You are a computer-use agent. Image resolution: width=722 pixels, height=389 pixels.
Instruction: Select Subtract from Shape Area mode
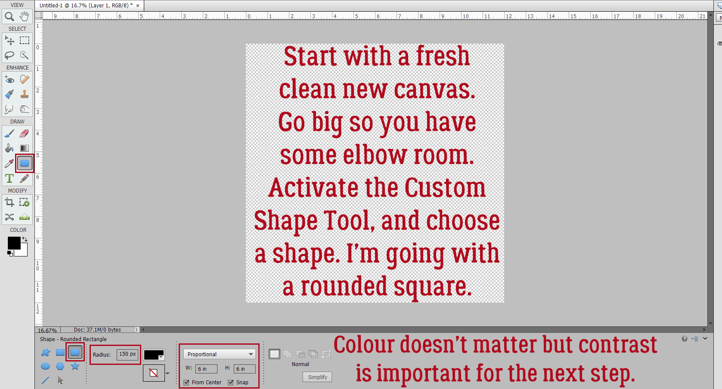(301, 354)
